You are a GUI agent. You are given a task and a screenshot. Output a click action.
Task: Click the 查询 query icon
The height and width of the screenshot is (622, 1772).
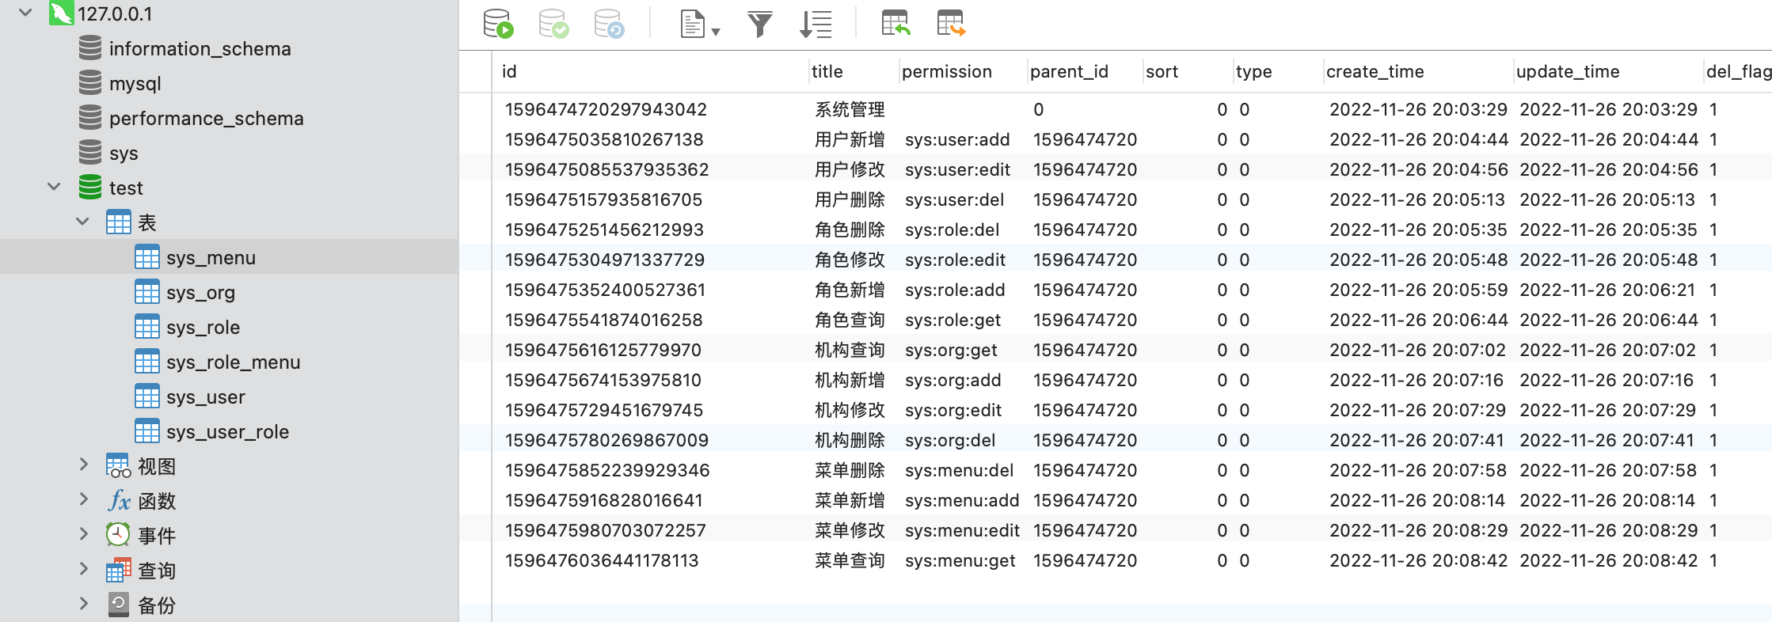point(119,571)
